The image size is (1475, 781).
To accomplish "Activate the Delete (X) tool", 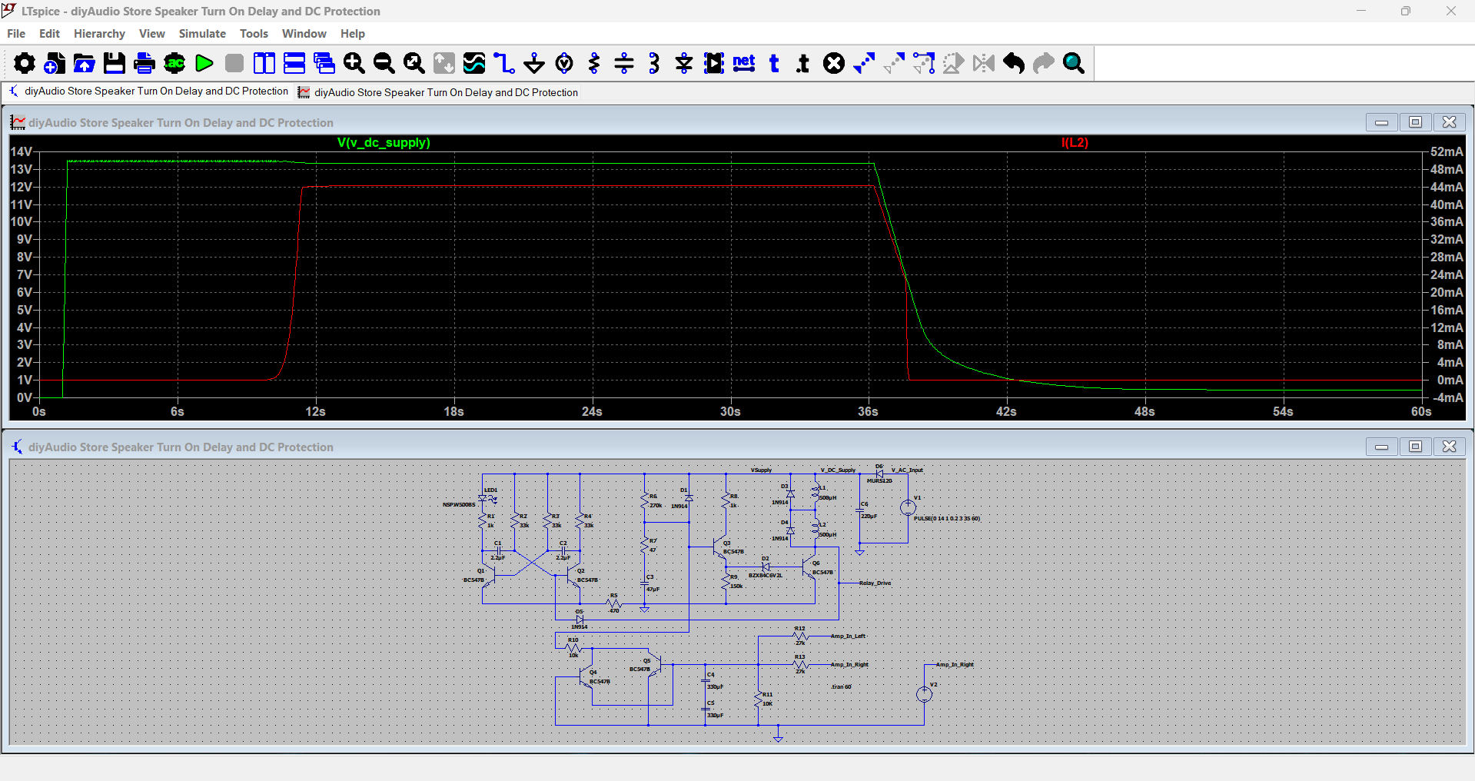I will [x=834, y=63].
